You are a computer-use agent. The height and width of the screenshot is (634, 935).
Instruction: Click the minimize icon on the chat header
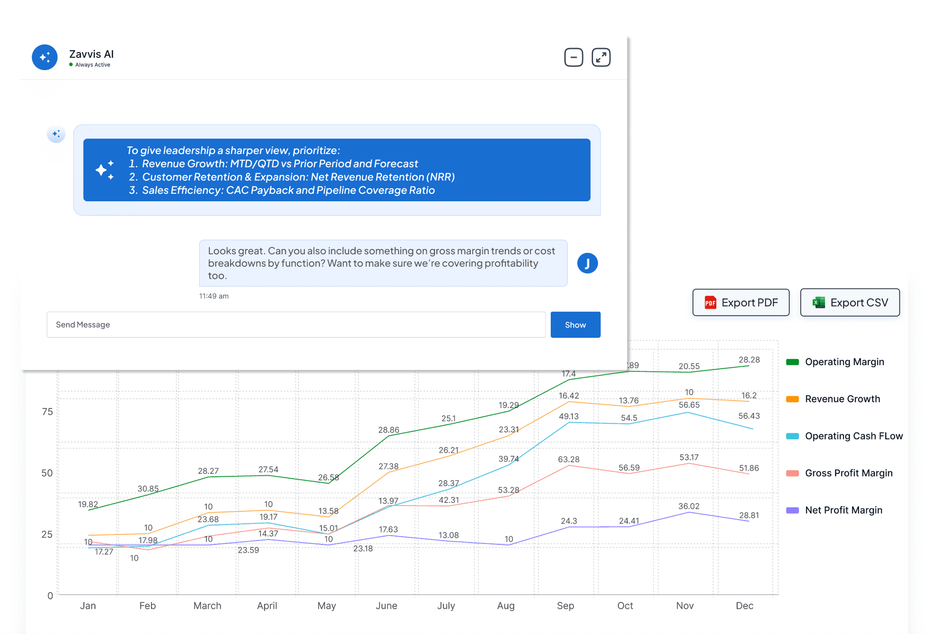573,57
